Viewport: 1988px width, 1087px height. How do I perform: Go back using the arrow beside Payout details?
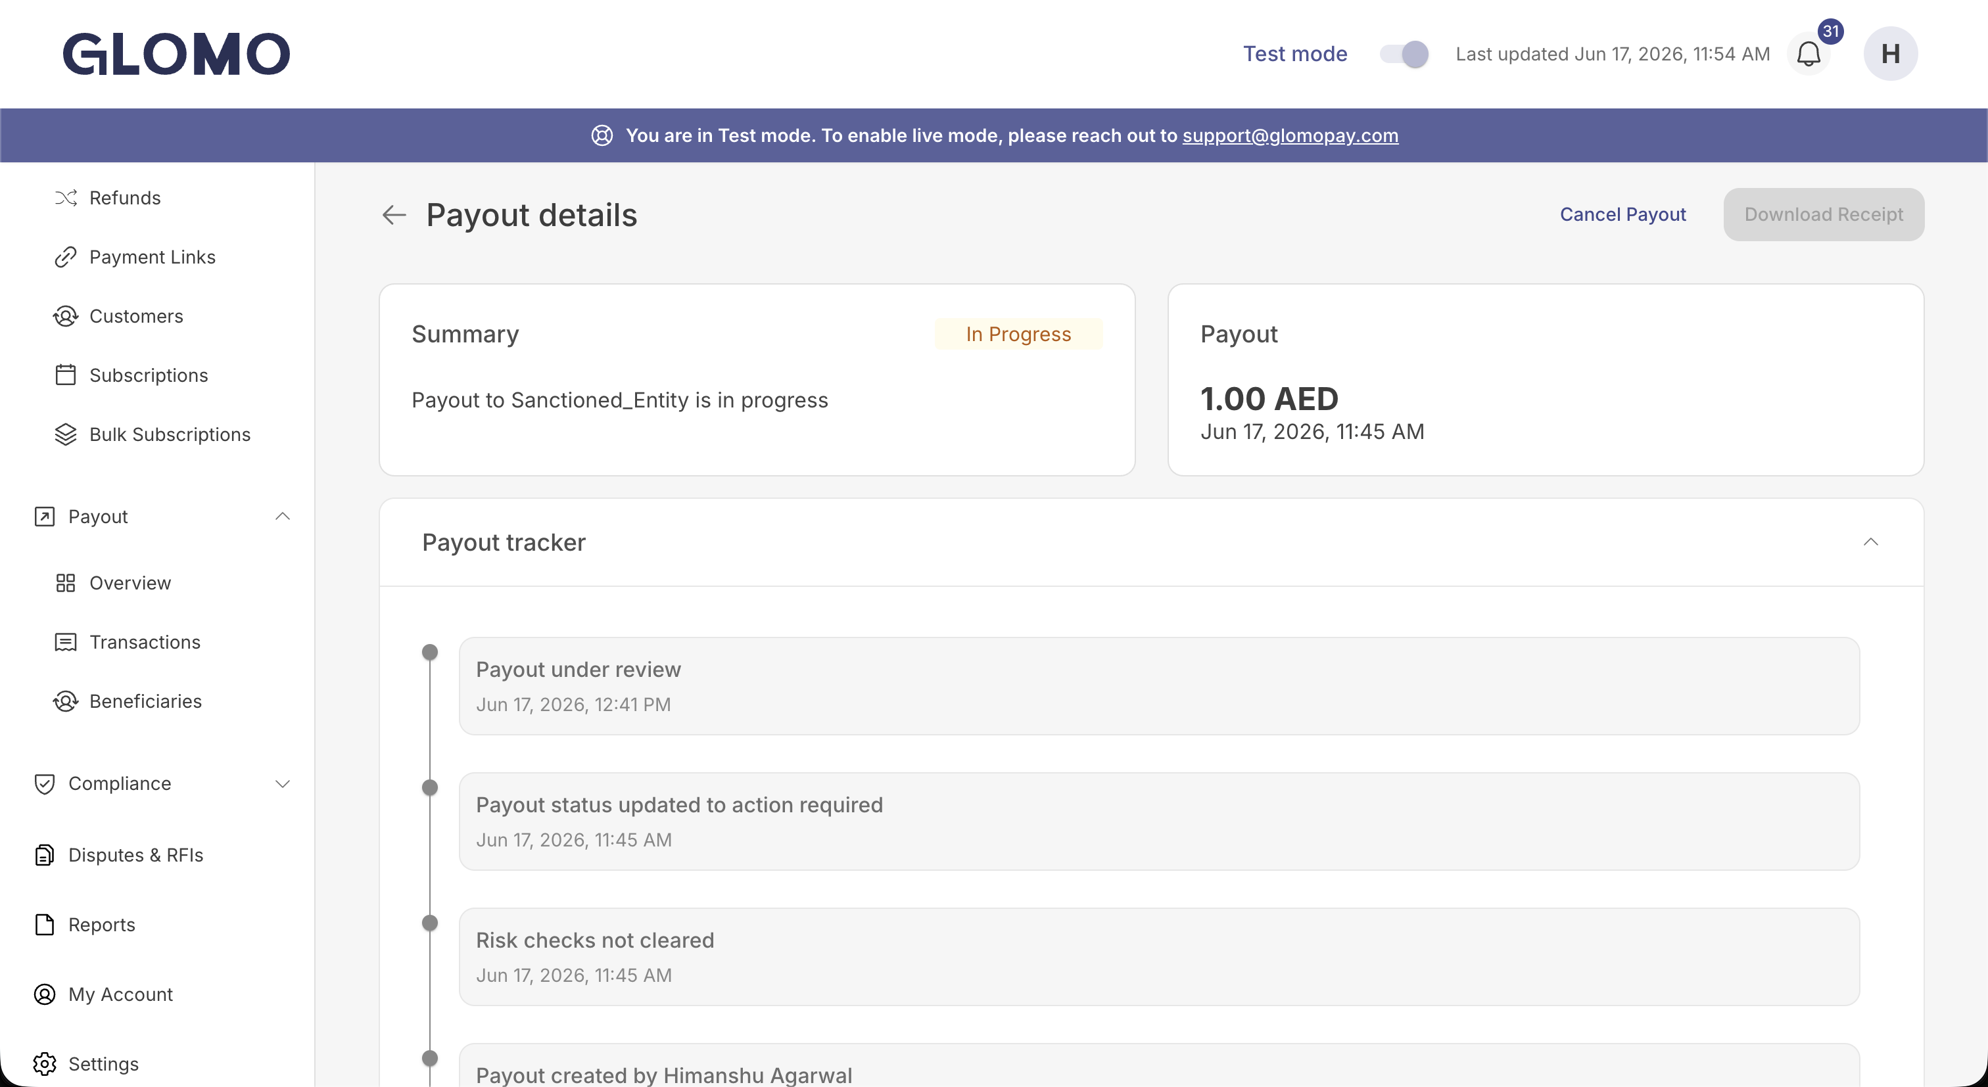[394, 216]
